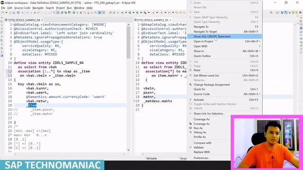The height and width of the screenshot is (170, 303).
Task: Collapse the annotation fold marker at line 1 of SAMPLE_04
Action: (13, 25)
